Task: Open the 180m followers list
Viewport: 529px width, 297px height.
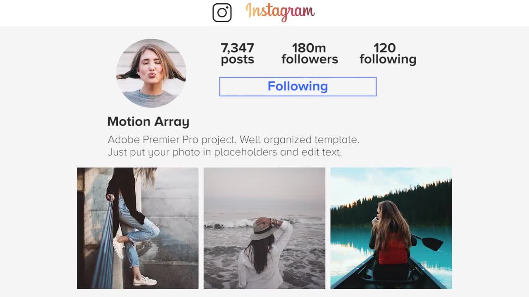Action: [x=309, y=53]
